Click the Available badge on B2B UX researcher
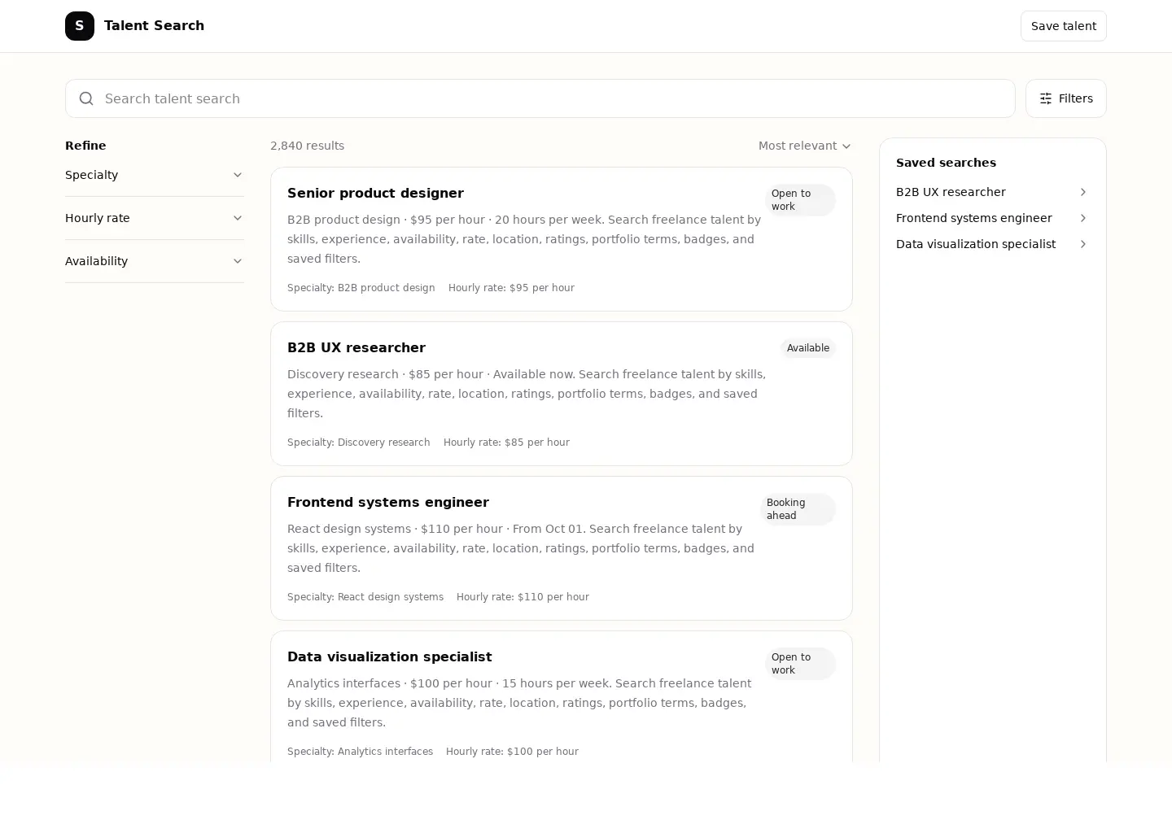Screen dimensions: 1172x833 point(808,348)
